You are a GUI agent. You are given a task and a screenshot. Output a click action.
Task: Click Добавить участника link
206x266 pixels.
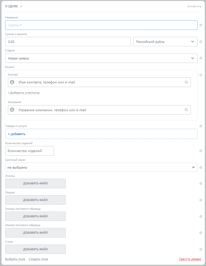coord(25,93)
